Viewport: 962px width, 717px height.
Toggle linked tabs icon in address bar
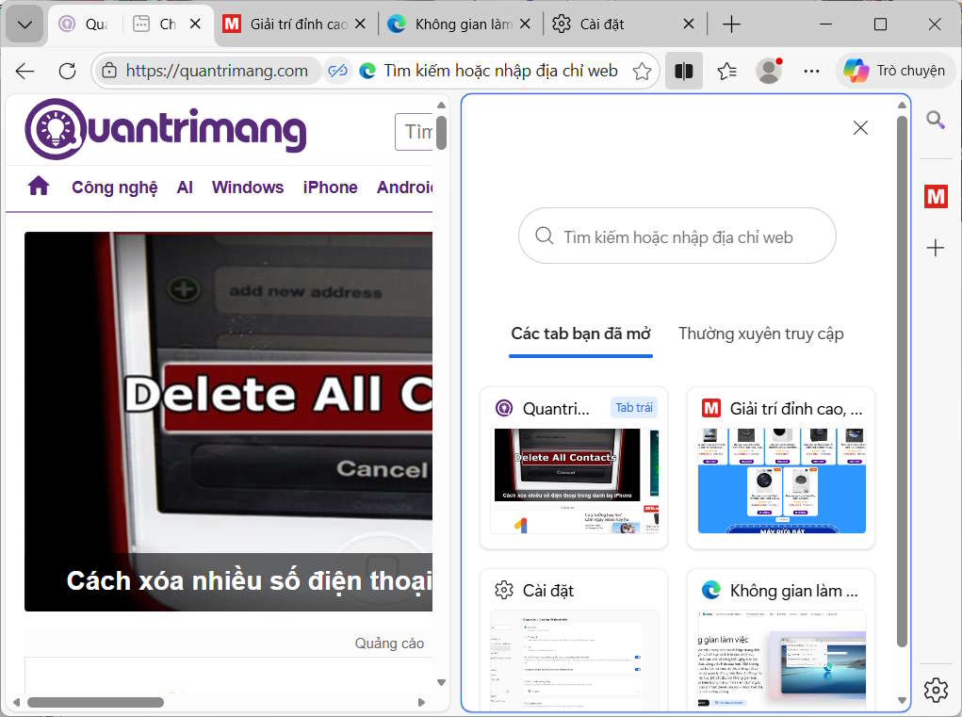pos(337,72)
